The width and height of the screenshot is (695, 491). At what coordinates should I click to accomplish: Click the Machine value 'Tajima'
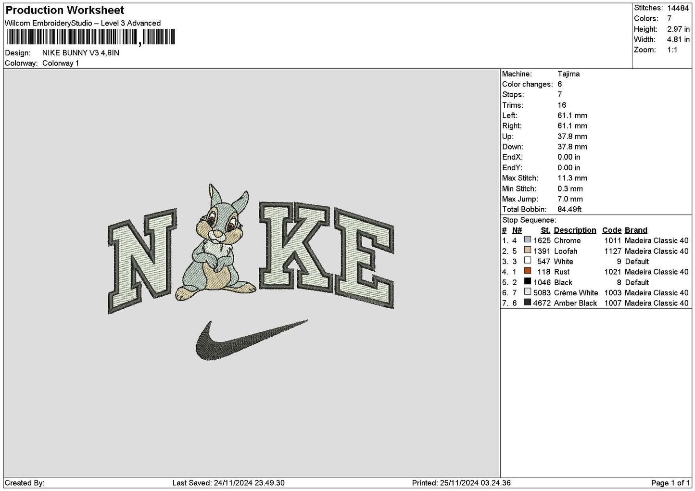point(569,74)
